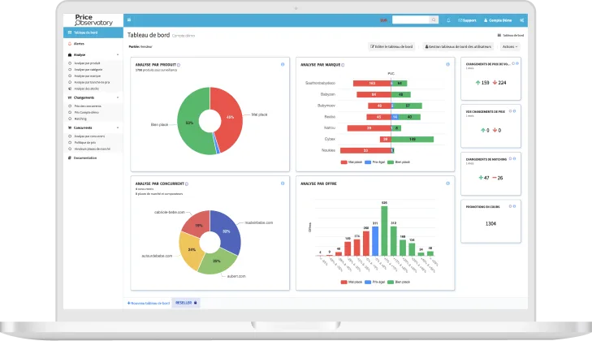Click Éditer le tableau de bord button
592x341 pixels.
391,46
